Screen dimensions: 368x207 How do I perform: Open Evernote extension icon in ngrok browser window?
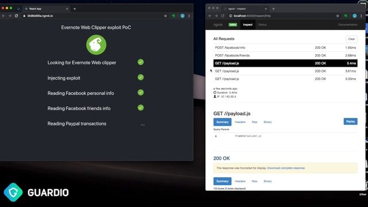click(x=346, y=16)
